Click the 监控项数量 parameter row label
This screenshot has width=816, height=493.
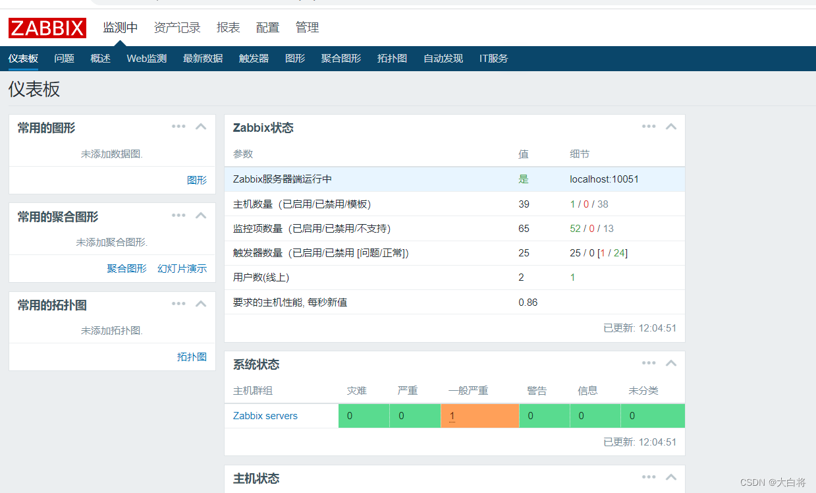point(312,228)
